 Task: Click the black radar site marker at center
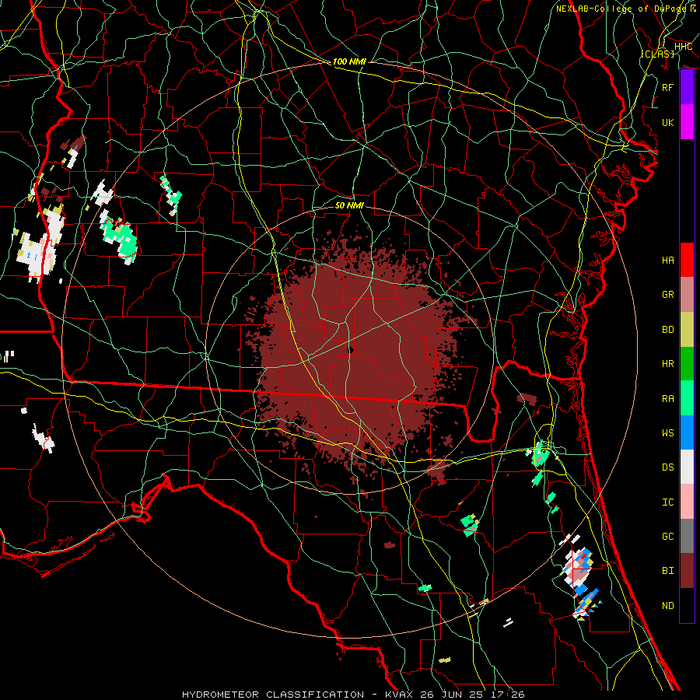(351, 351)
